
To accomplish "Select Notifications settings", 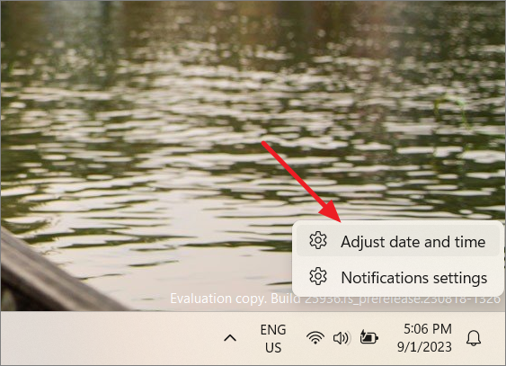I will 397,277.
